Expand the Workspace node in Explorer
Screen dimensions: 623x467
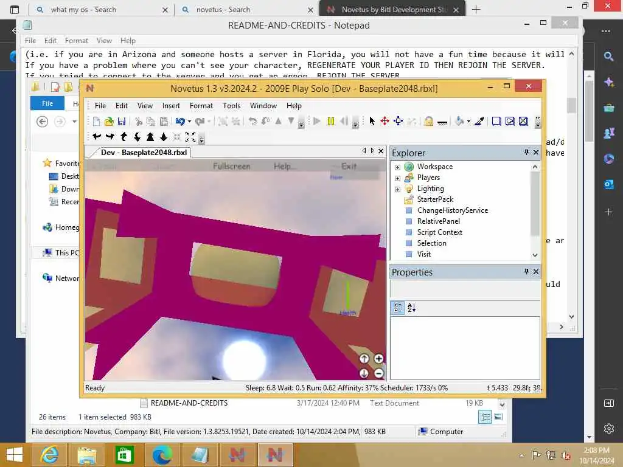[397, 167]
